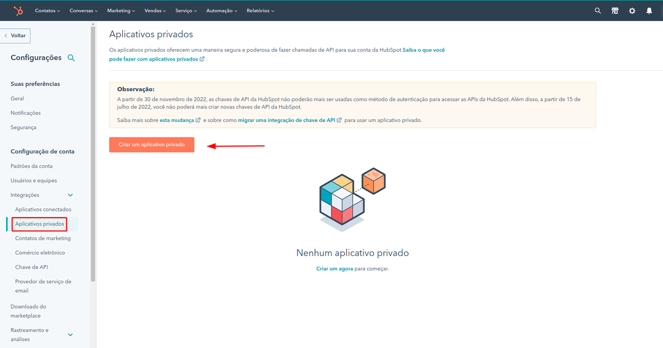Open the Marketing menu

pyautogui.click(x=121, y=10)
